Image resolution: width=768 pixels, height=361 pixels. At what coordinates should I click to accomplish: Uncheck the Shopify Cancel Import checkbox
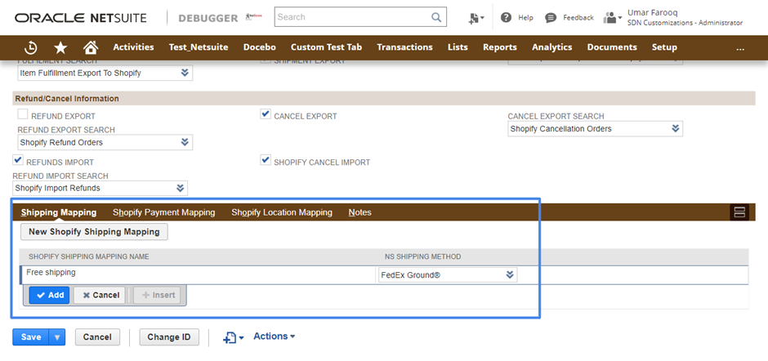(266, 160)
